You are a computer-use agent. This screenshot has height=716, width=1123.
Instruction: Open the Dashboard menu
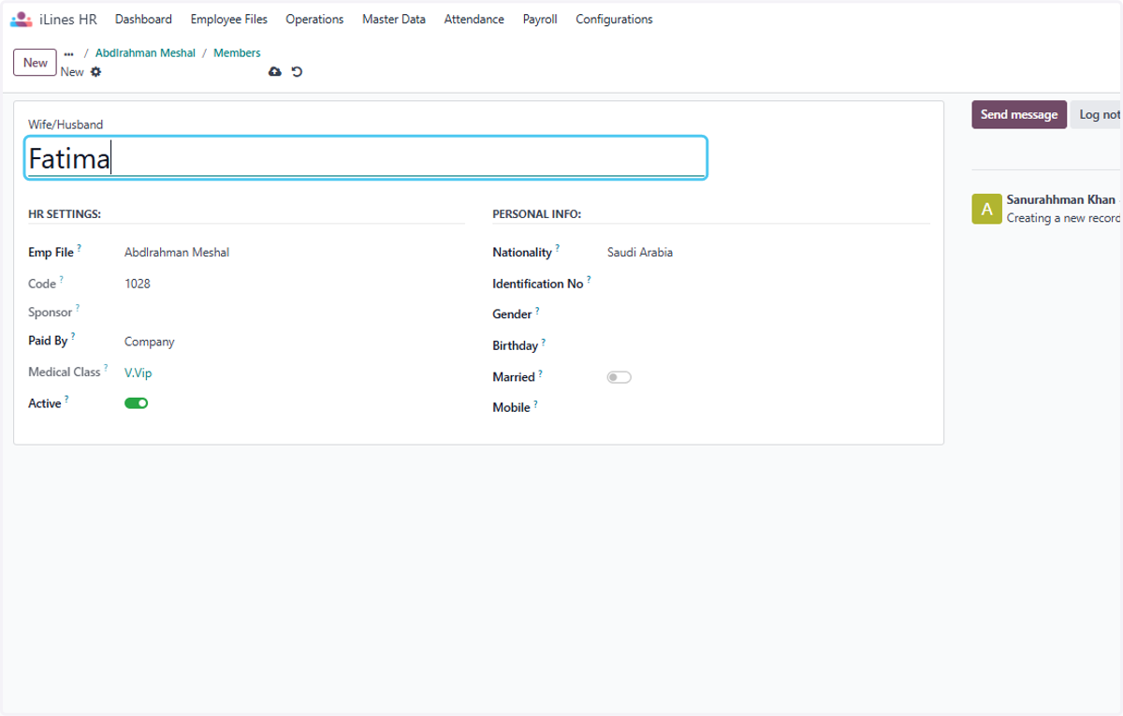point(143,19)
